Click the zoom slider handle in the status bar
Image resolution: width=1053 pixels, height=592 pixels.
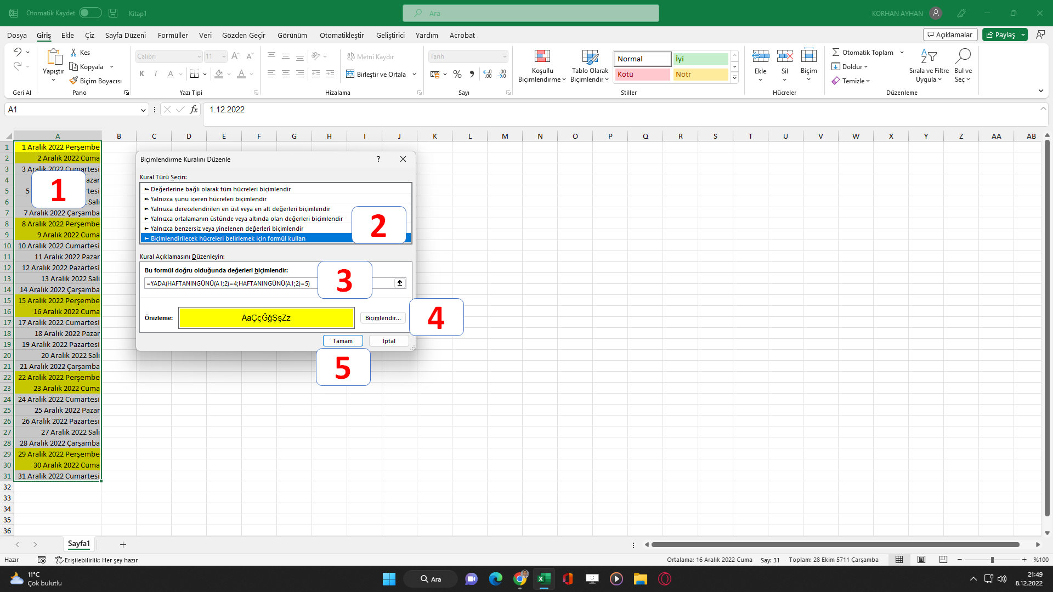coord(992,560)
